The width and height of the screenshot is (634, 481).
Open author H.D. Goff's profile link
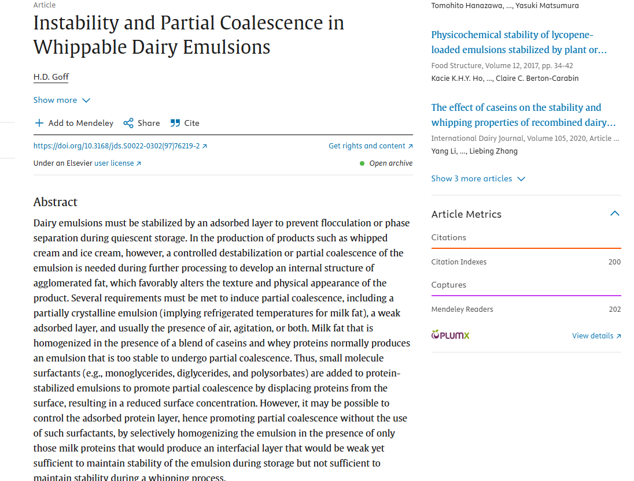51,77
